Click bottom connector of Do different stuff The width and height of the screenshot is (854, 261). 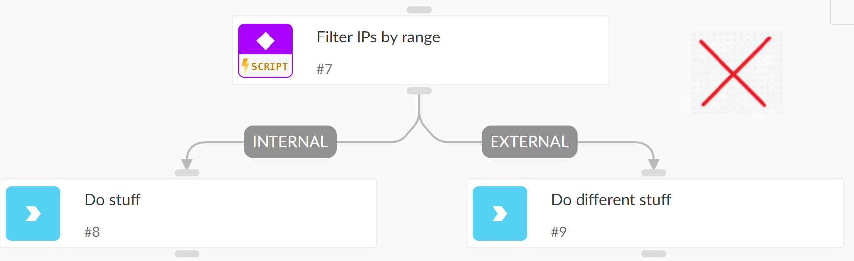tap(654, 254)
